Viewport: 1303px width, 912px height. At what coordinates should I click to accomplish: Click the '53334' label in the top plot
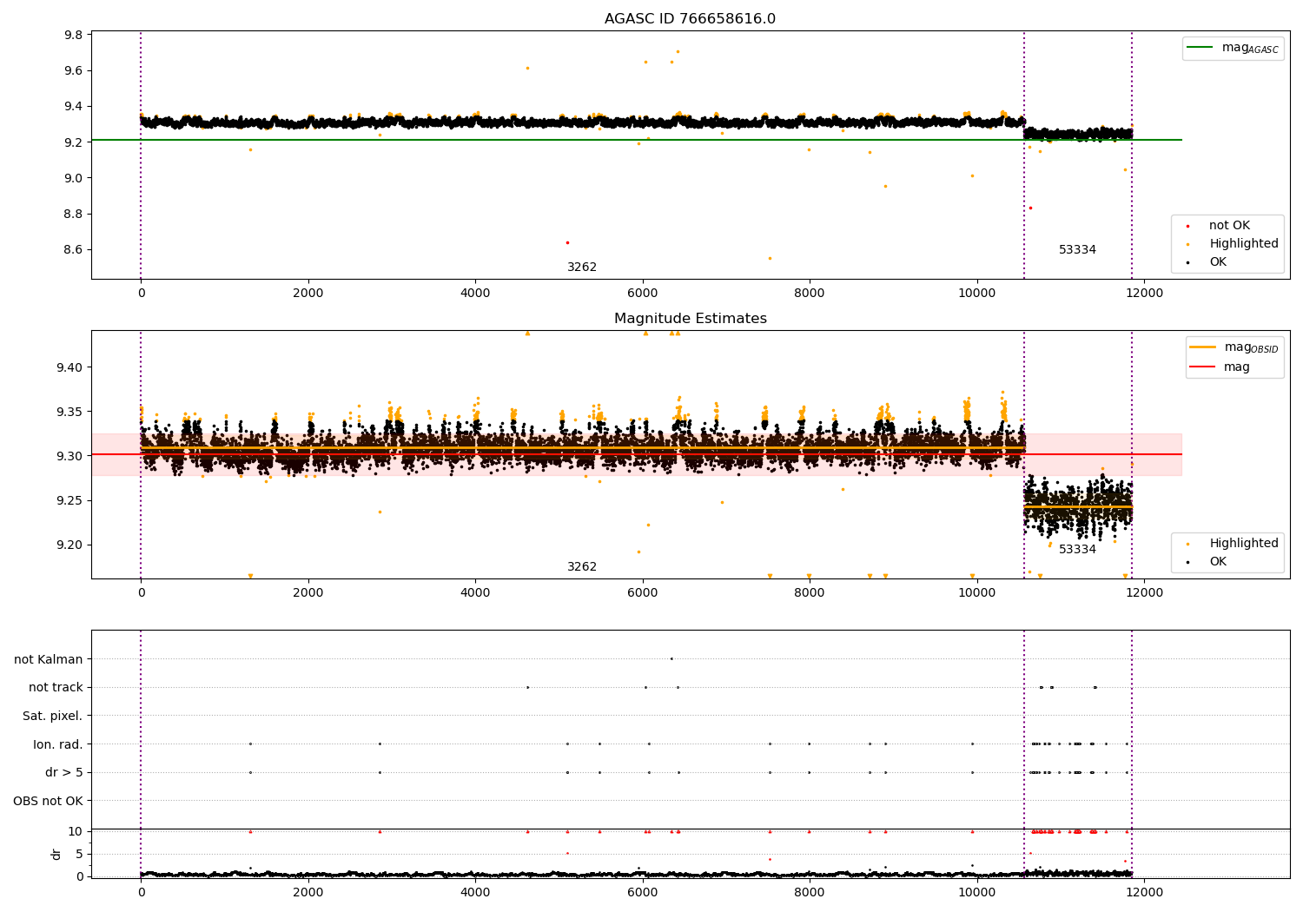click(x=1077, y=250)
